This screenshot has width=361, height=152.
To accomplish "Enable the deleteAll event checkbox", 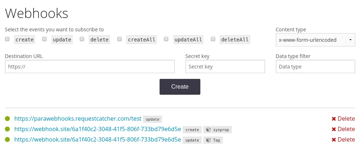I will click(213, 39).
